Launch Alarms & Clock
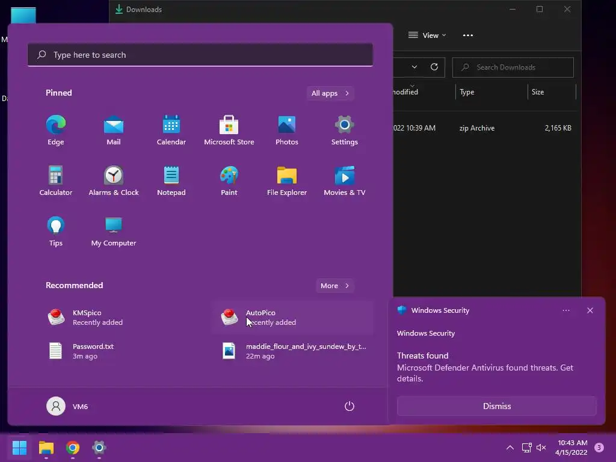Screen dimensions: 616x462 click(114, 180)
